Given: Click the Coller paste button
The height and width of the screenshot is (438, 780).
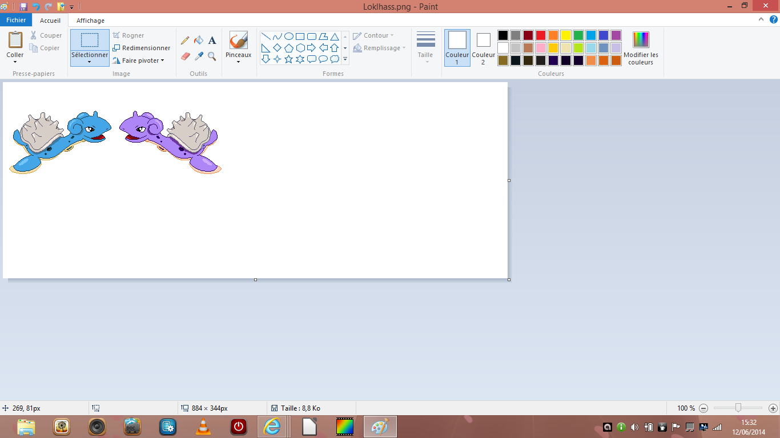Looking at the screenshot, I should (x=15, y=40).
